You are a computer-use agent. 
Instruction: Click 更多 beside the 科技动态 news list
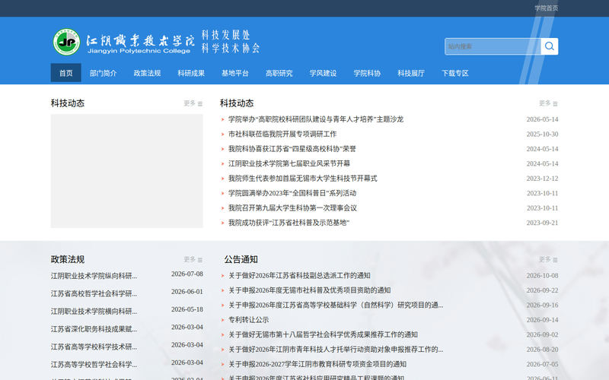(548, 103)
